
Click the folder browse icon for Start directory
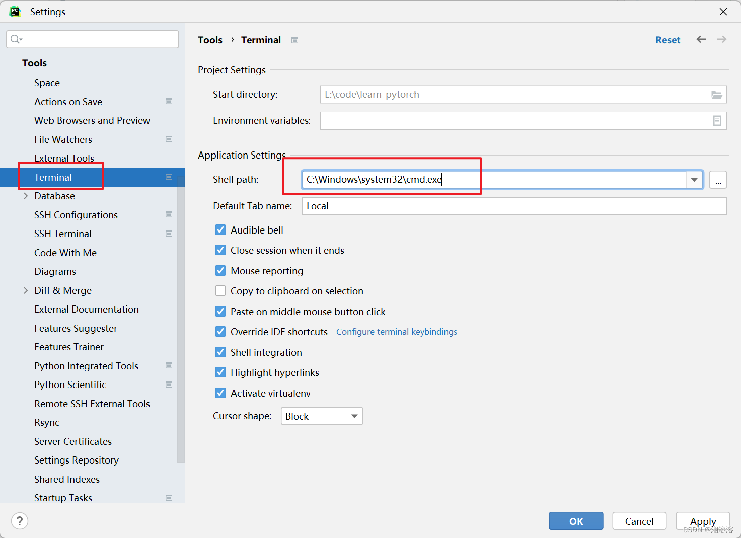(717, 95)
